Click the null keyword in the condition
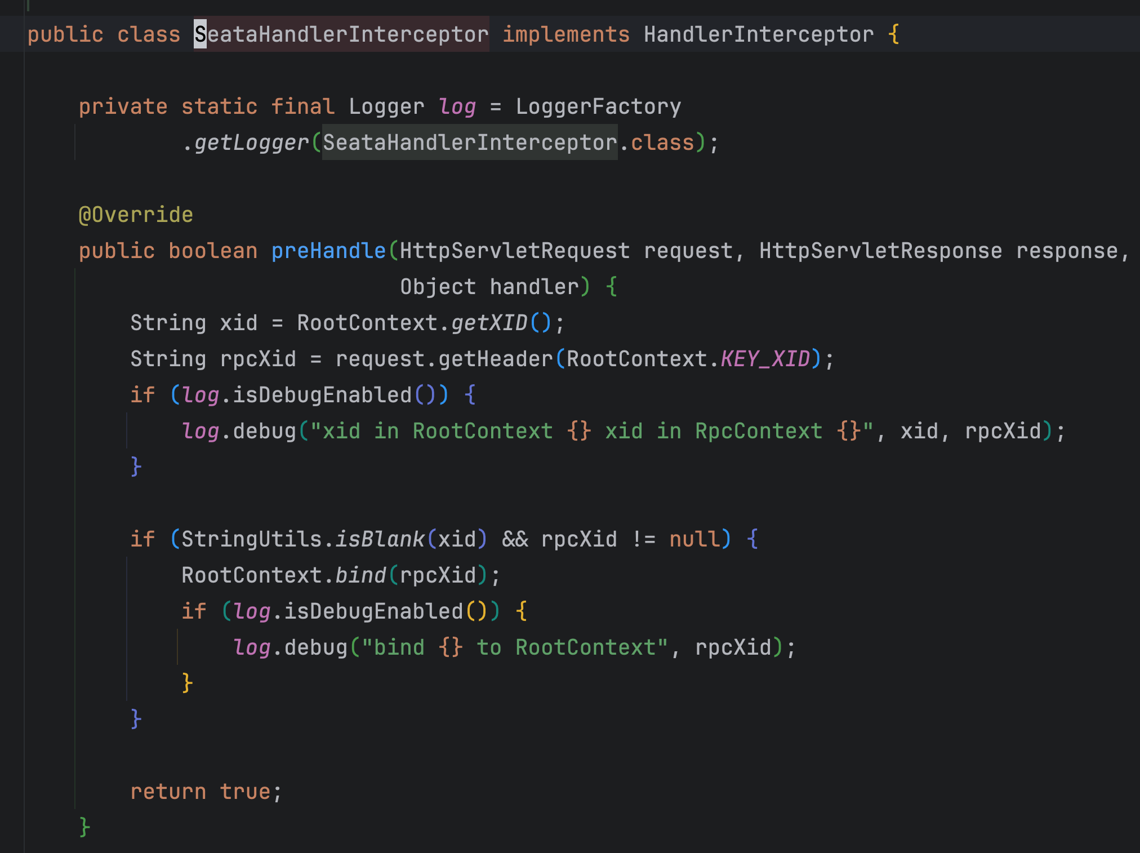This screenshot has height=853, width=1140. (x=694, y=539)
